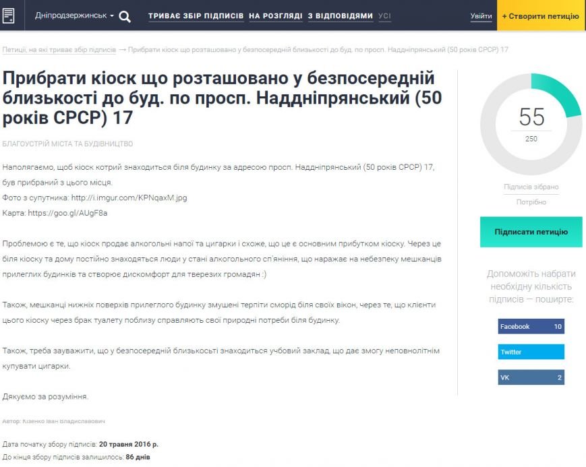Screen dimensions: 586x467
Task: Click the petition title heading
Action: coord(222,98)
